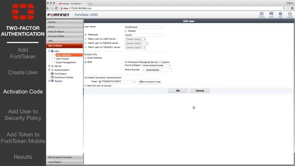
Task: Select Match user on TACACS+ server radio
Action: click(x=86, y=47)
